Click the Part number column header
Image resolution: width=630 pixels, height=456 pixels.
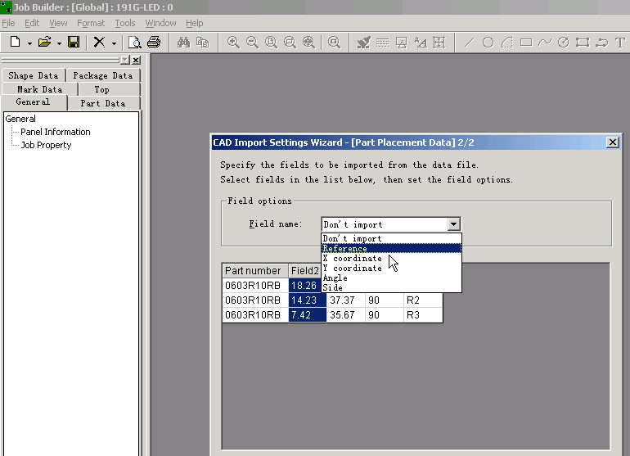(x=255, y=271)
